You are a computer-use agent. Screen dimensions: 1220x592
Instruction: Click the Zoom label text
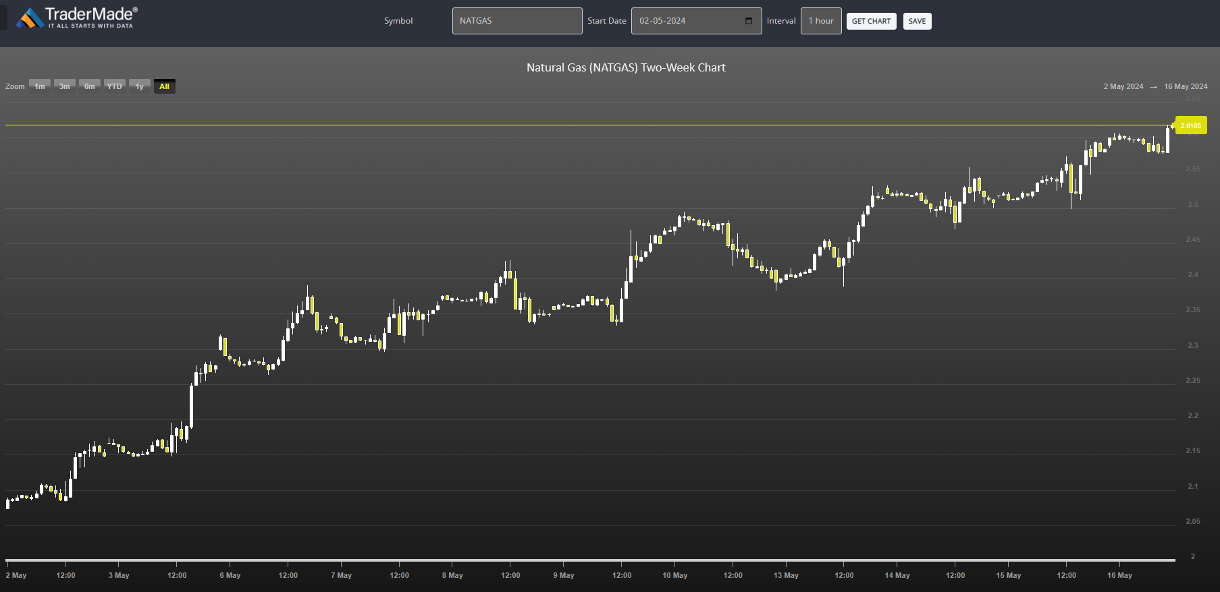click(15, 86)
